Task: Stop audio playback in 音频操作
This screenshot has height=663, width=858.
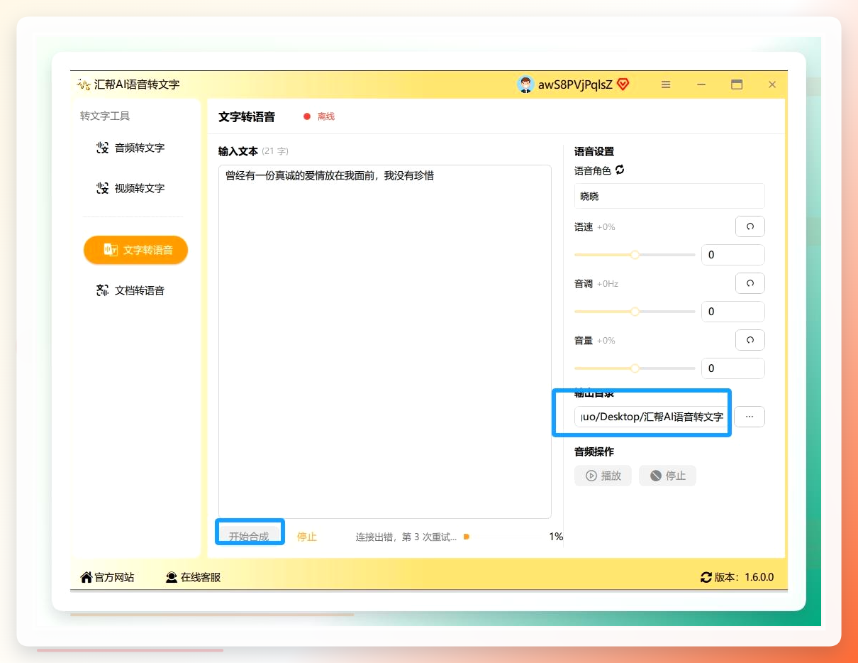Action: [x=667, y=476]
